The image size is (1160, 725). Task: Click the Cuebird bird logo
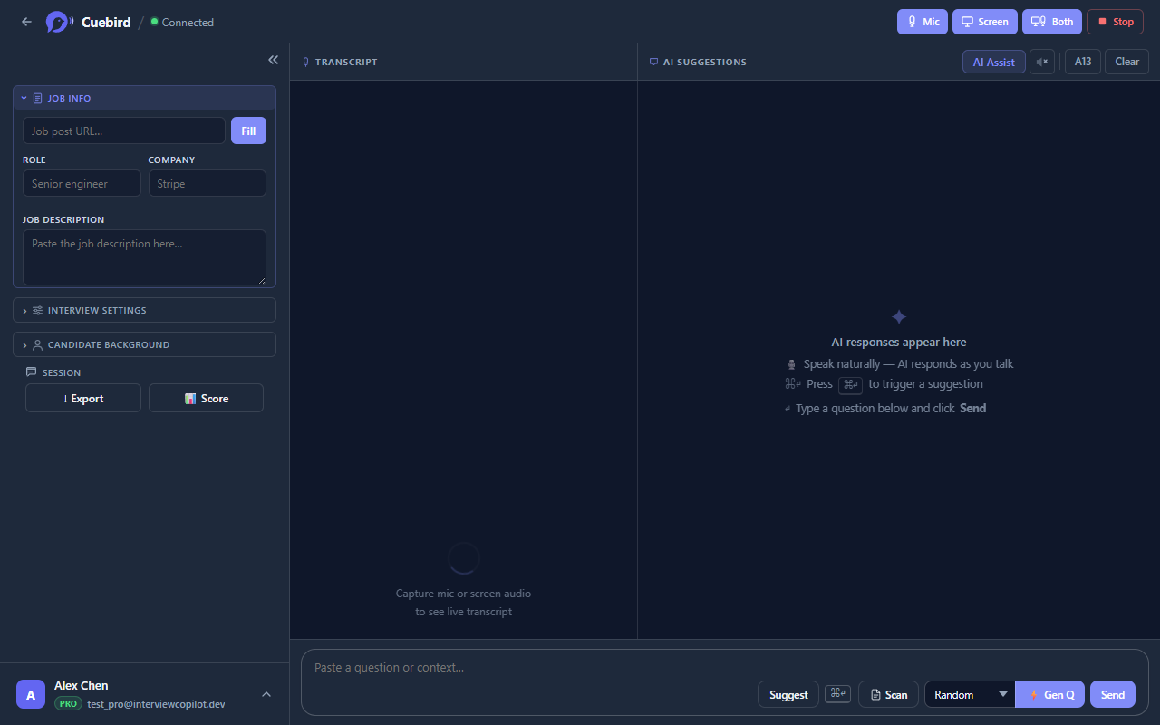tap(59, 22)
